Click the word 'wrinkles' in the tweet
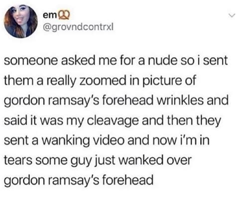The width and height of the screenshot is (236, 199). point(180,101)
